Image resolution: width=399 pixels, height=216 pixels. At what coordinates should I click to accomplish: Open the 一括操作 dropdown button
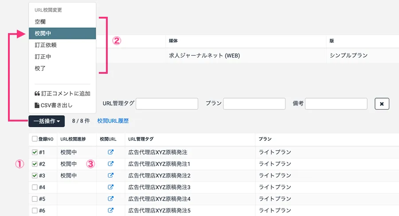pos(47,121)
